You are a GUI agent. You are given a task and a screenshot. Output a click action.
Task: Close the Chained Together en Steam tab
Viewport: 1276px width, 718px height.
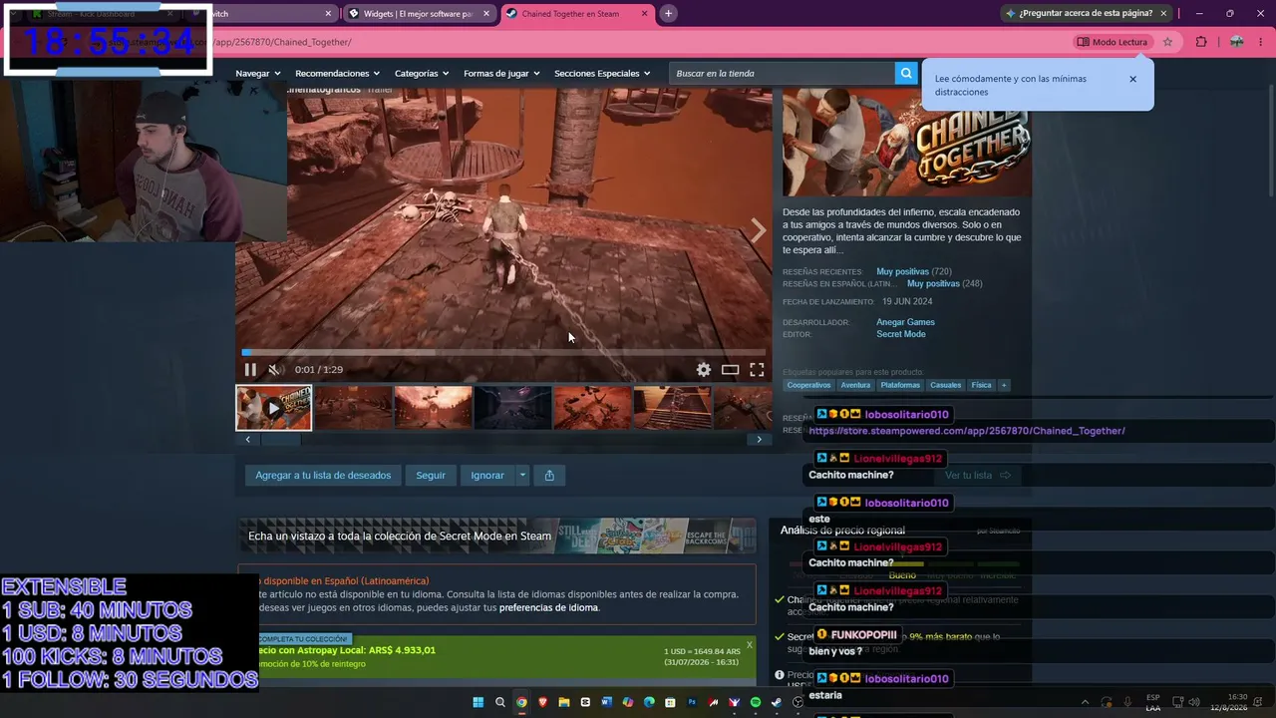coord(643,14)
